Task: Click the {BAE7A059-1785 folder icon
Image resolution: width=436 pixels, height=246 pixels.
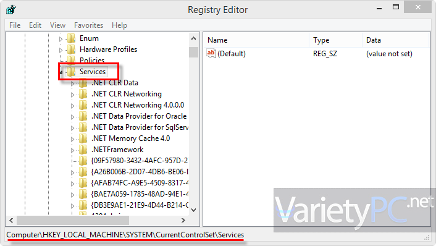Action: (83, 194)
